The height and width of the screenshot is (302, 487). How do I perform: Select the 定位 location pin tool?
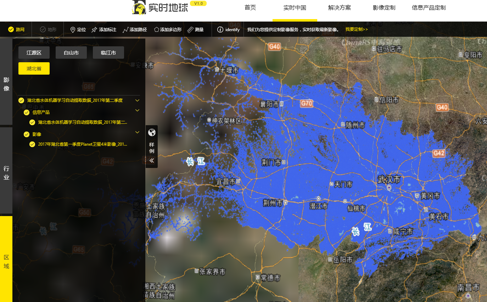pos(78,30)
